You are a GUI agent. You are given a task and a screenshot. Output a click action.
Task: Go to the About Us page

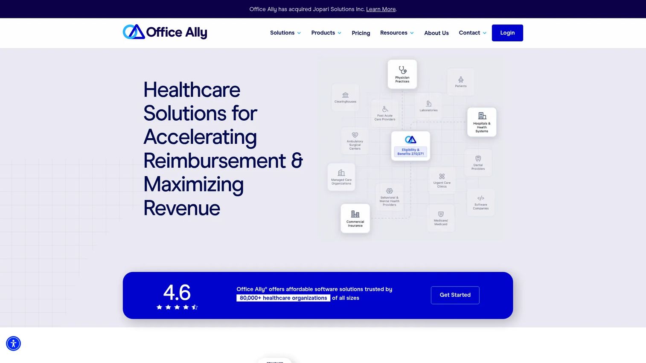(436, 33)
